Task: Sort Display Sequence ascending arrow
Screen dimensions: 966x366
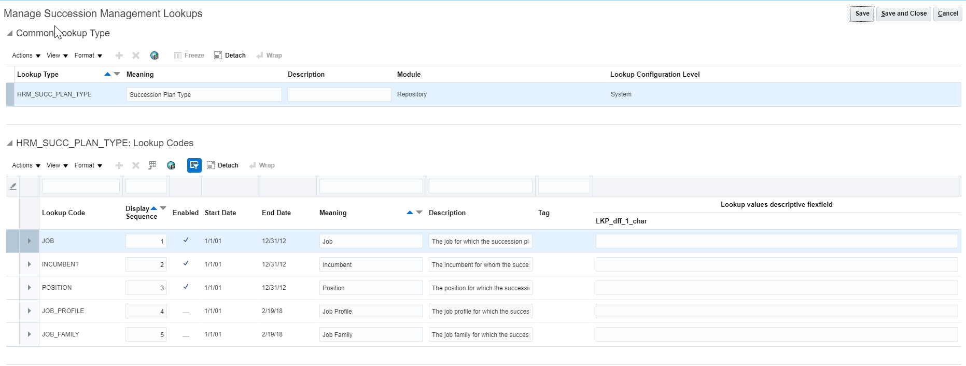Action: coord(153,208)
